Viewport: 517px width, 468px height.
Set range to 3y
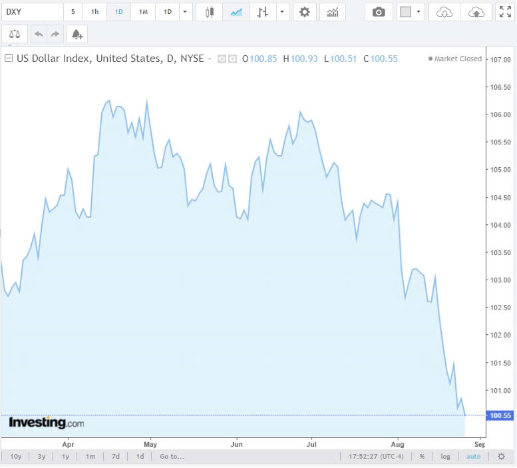coord(41,457)
